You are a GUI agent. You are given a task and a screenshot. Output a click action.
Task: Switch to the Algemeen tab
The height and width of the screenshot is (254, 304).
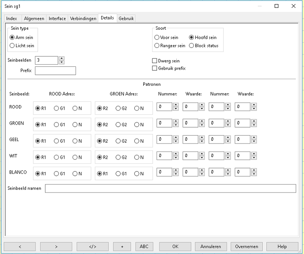click(x=34, y=19)
